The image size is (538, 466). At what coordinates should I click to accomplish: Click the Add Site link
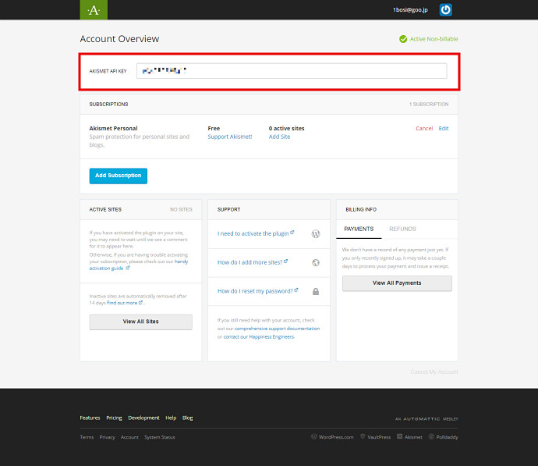(x=279, y=137)
